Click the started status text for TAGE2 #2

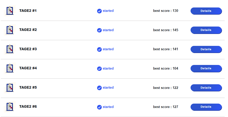108,30
